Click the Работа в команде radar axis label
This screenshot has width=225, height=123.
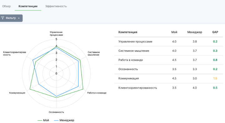(97, 93)
